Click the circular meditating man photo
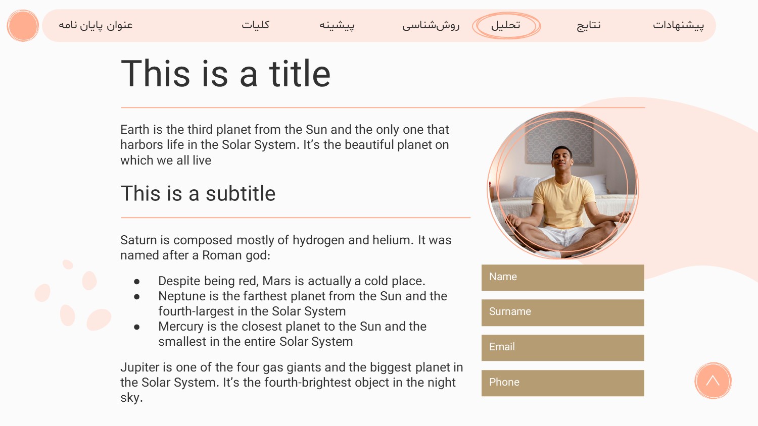758x426 pixels. [x=562, y=185]
